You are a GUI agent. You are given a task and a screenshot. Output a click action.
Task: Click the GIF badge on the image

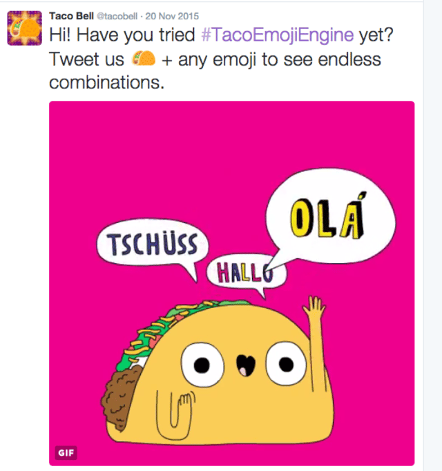click(x=66, y=452)
